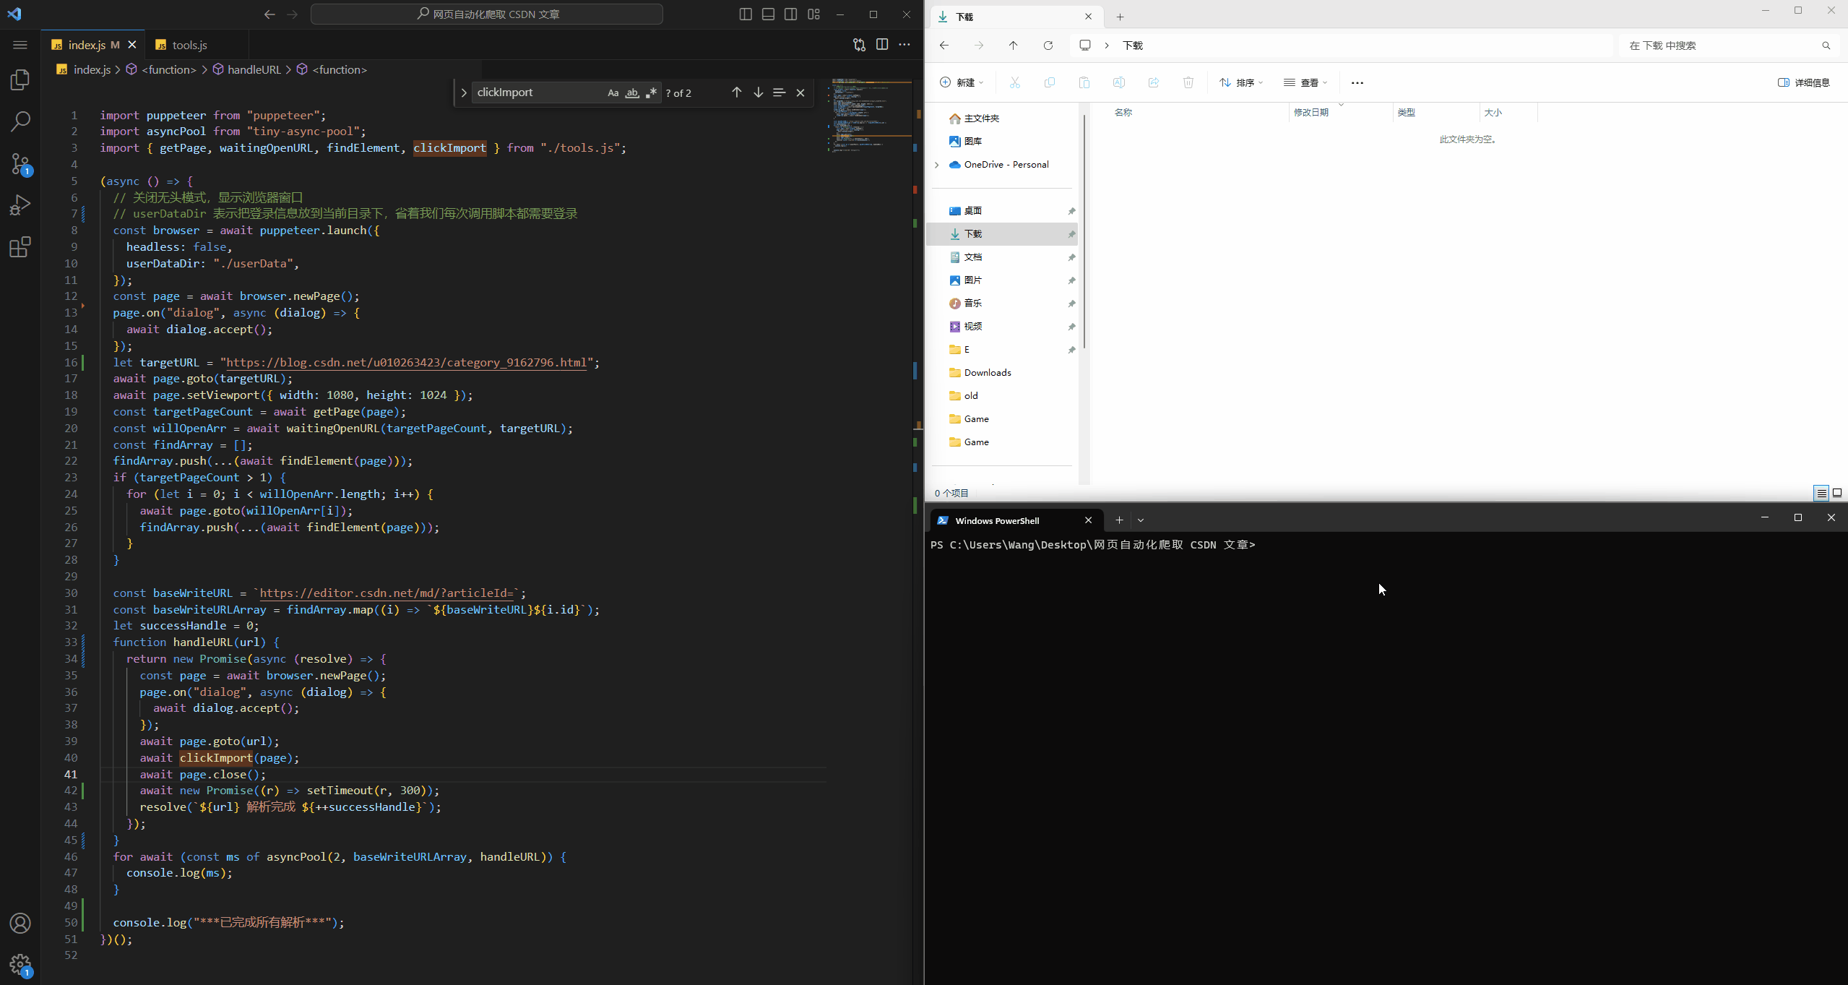Screen dimensions: 1848x985
Task: Open the Run and Debug view
Action: click(20, 206)
